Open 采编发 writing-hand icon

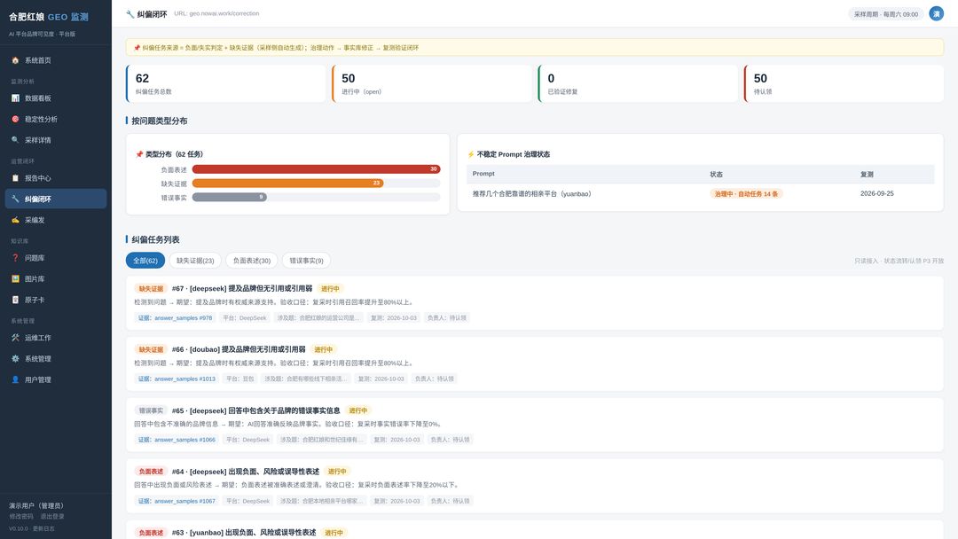[15, 220]
